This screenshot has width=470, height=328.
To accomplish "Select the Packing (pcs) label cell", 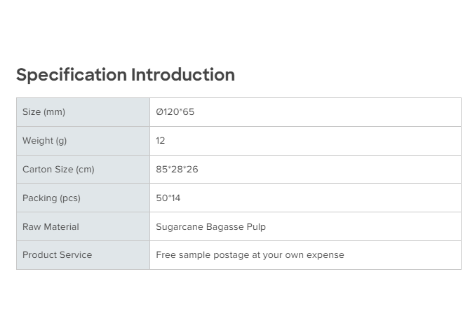I will click(83, 198).
